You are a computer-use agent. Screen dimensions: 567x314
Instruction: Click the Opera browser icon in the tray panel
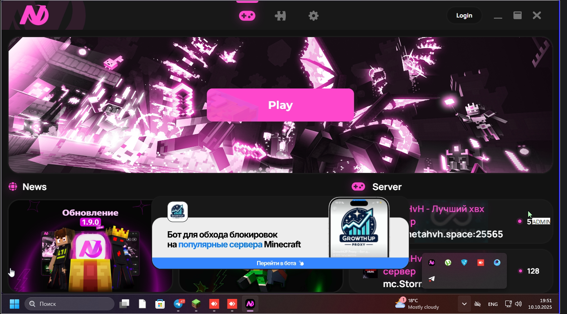[497, 263]
